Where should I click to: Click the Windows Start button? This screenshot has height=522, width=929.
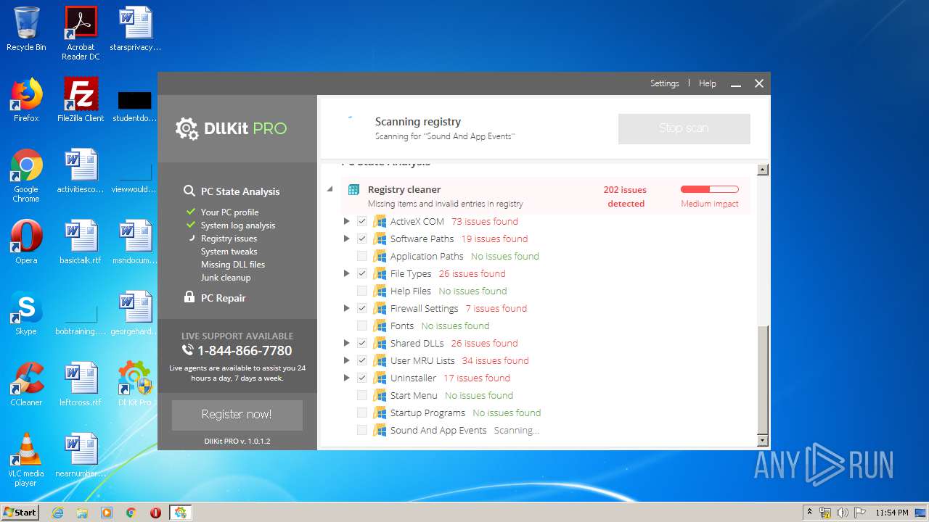20,513
